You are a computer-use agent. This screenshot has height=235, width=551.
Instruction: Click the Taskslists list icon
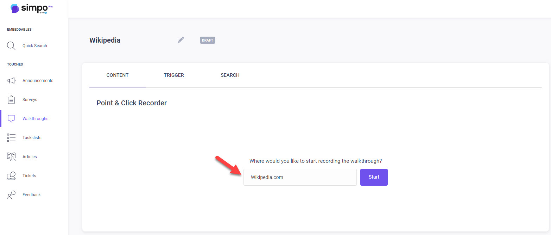tap(11, 138)
